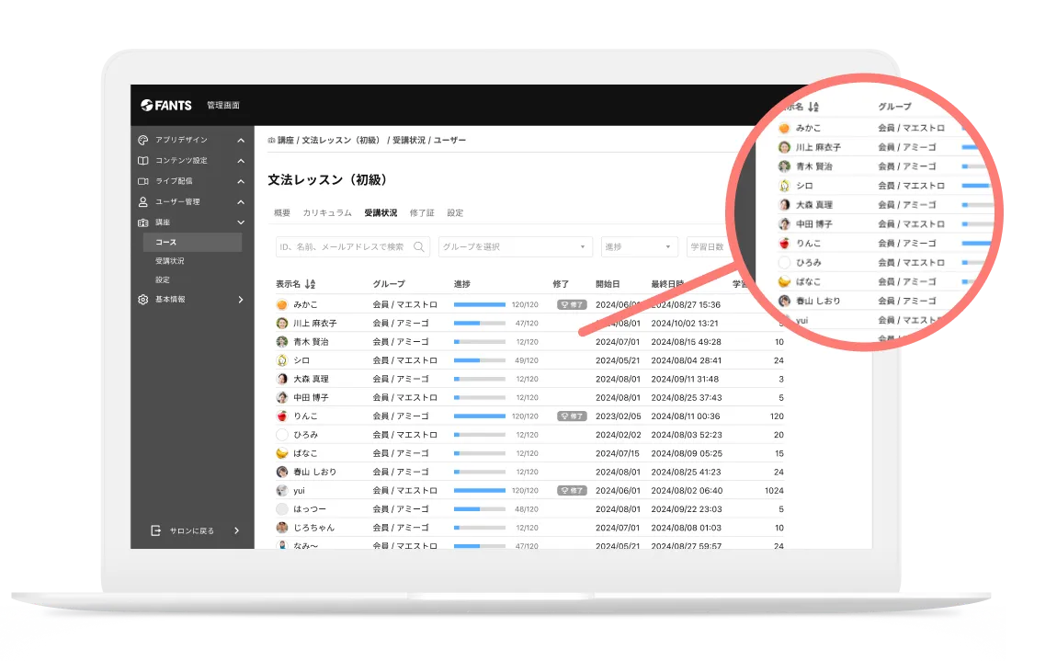Click サロンに戻る link

[x=191, y=530]
